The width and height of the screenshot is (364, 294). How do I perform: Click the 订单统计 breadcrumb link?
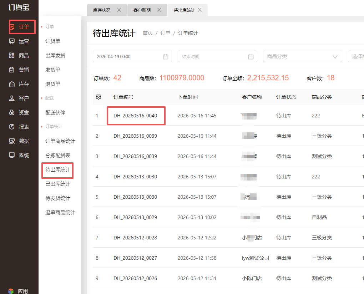coord(188,33)
